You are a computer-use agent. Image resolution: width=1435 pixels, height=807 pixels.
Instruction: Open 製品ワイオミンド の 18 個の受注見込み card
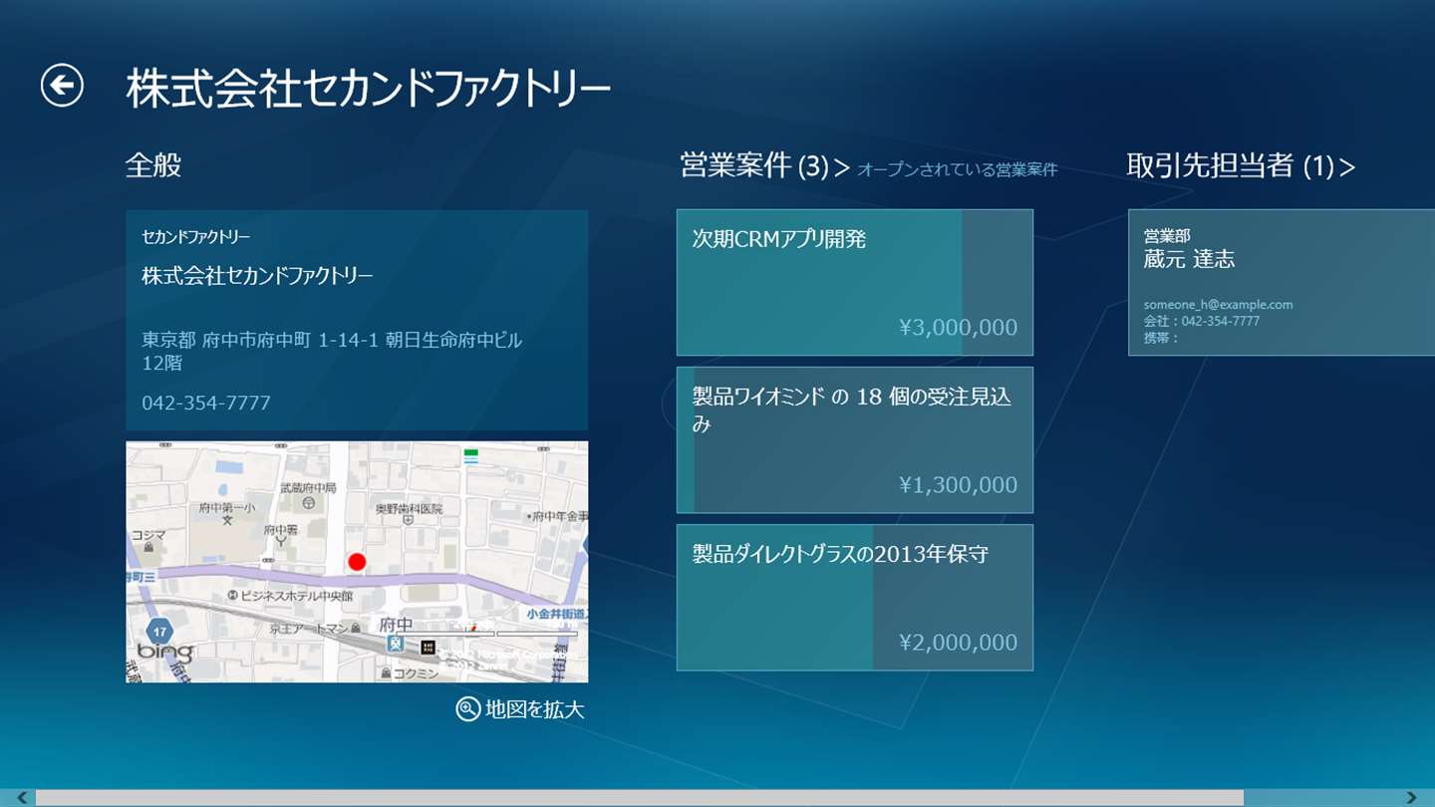click(855, 439)
